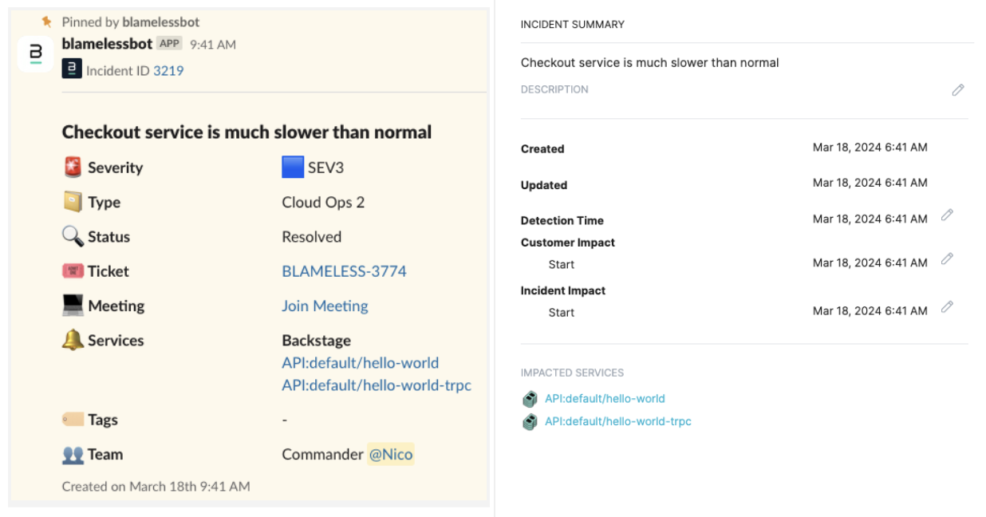Edit Incident Impact Start with pencil icon

947,306
